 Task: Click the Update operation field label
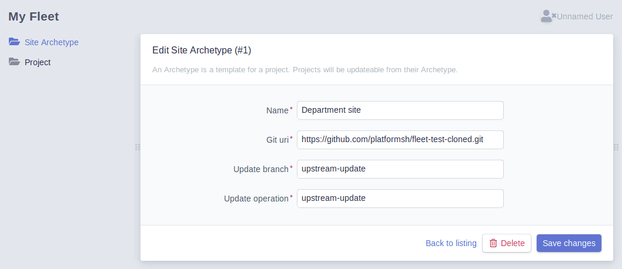[256, 199]
